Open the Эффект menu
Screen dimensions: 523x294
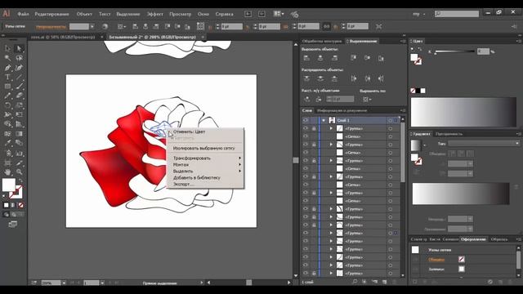coord(155,14)
